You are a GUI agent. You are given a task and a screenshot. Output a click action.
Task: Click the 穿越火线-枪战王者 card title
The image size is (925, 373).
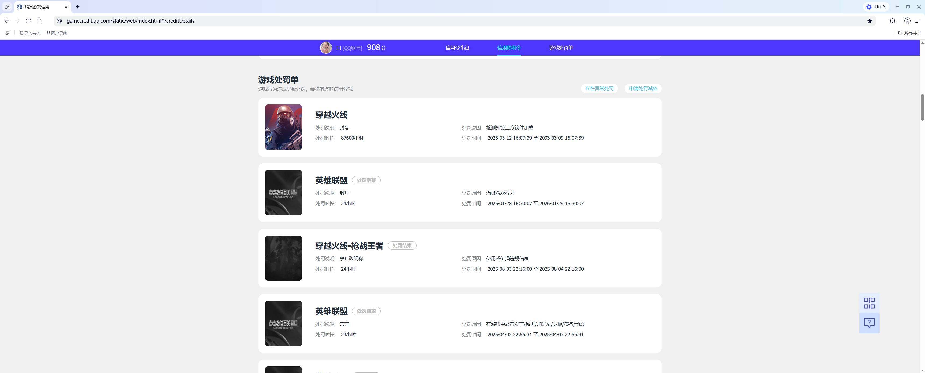pyautogui.click(x=349, y=246)
